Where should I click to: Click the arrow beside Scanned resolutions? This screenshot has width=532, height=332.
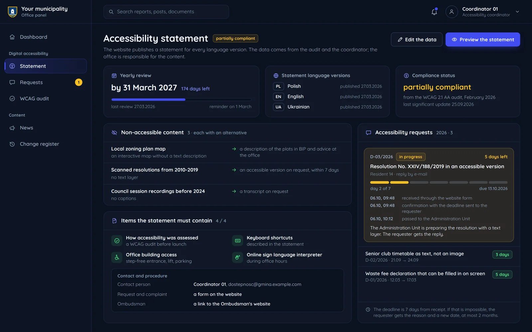coord(234,170)
